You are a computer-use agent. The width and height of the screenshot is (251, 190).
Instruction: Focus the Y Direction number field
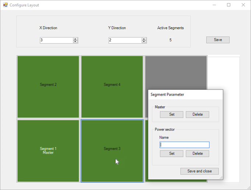pos(125,40)
